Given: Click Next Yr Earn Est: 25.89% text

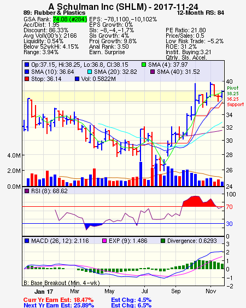Looking at the screenshot, I should pyautogui.click(x=58, y=305).
